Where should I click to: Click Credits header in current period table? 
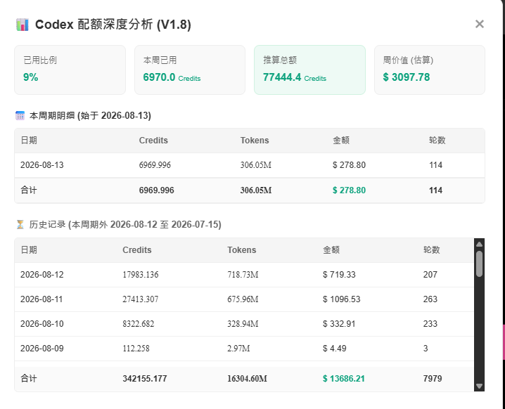[x=153, y=141]
